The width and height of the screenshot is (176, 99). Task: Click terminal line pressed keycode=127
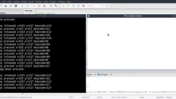25,85
